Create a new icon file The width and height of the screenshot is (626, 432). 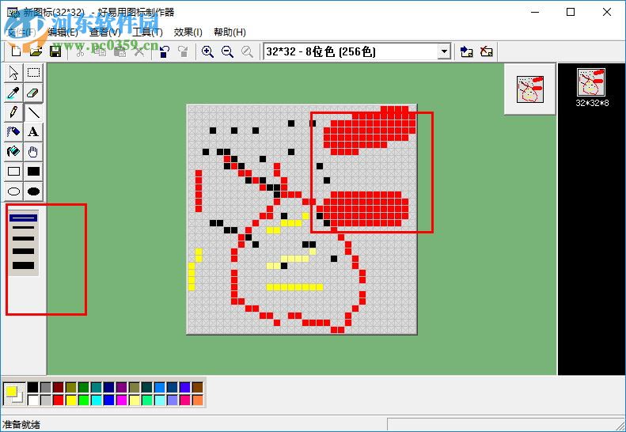(16, 51)
